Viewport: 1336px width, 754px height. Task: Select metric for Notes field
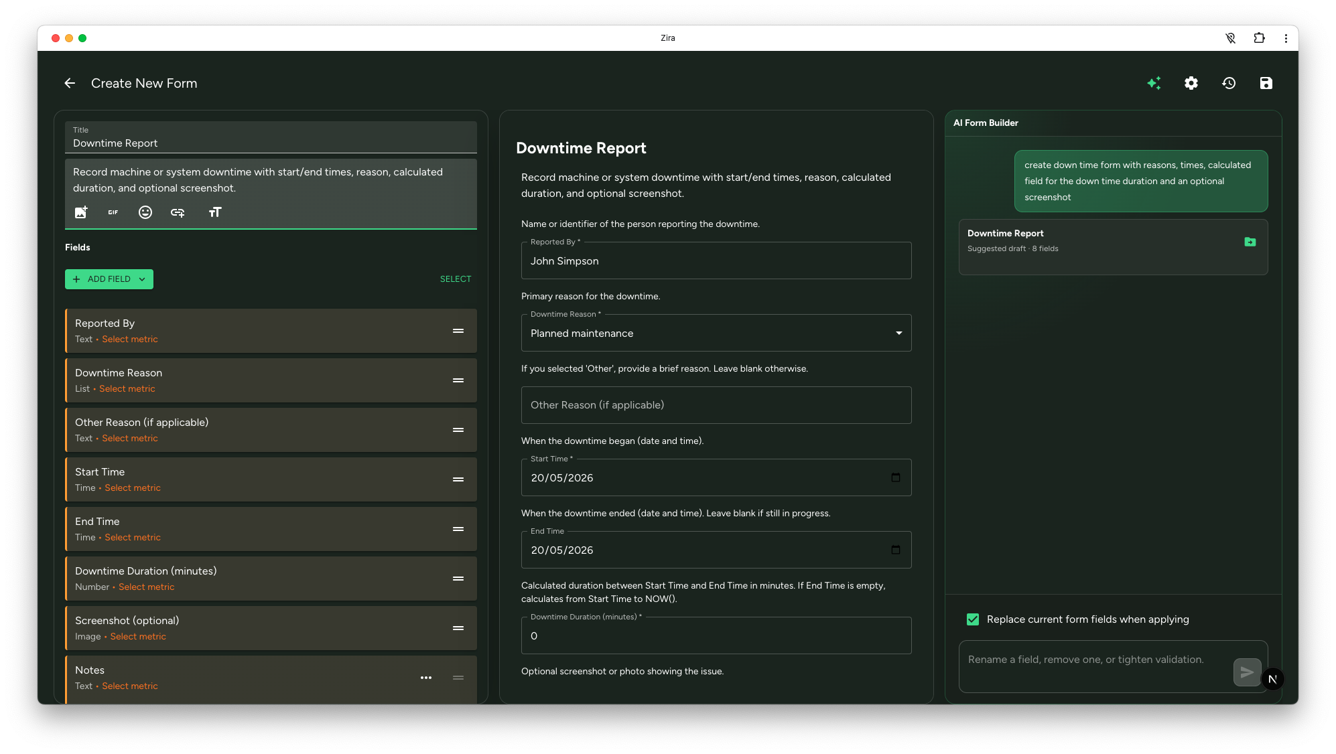[x=130, y=686]
